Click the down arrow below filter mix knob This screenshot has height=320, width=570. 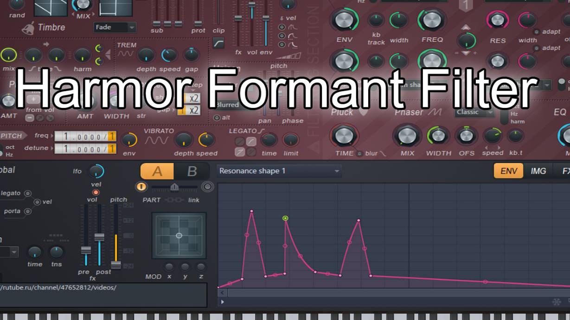pyautogui.click(x=466, y=53)
